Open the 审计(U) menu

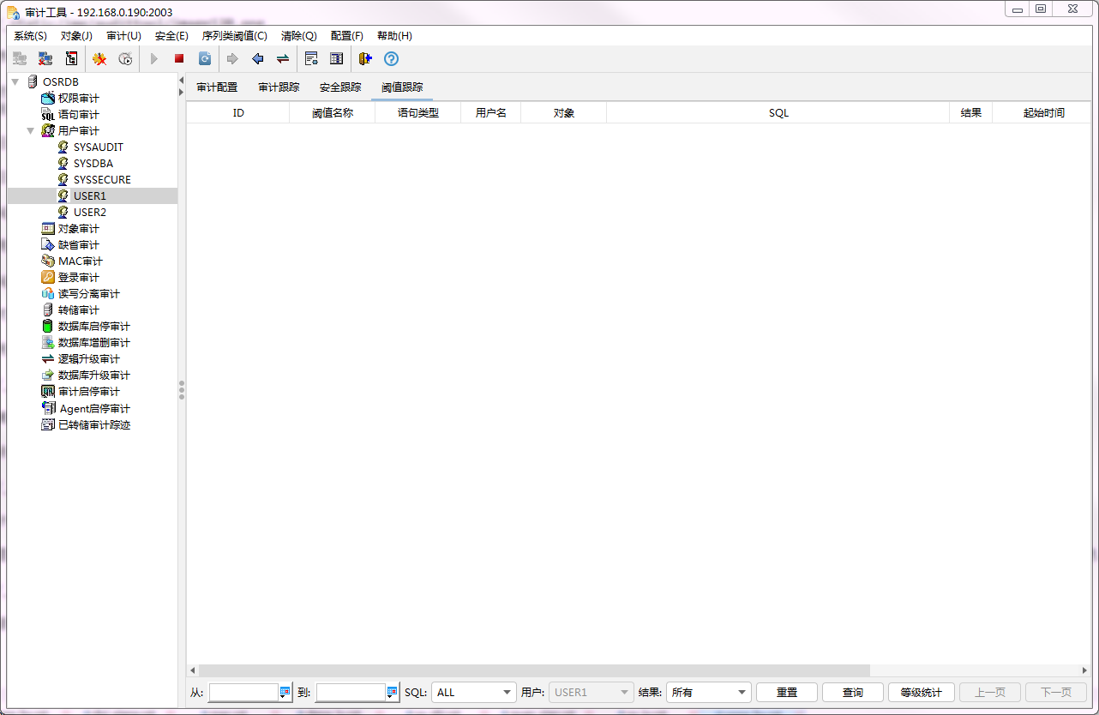[123, 36]
